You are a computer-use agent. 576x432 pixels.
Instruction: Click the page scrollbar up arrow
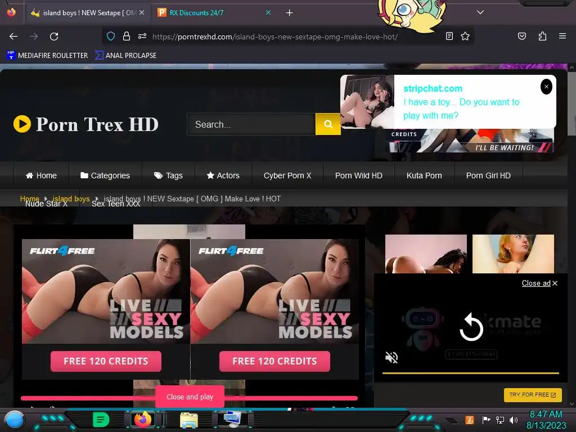571,67
